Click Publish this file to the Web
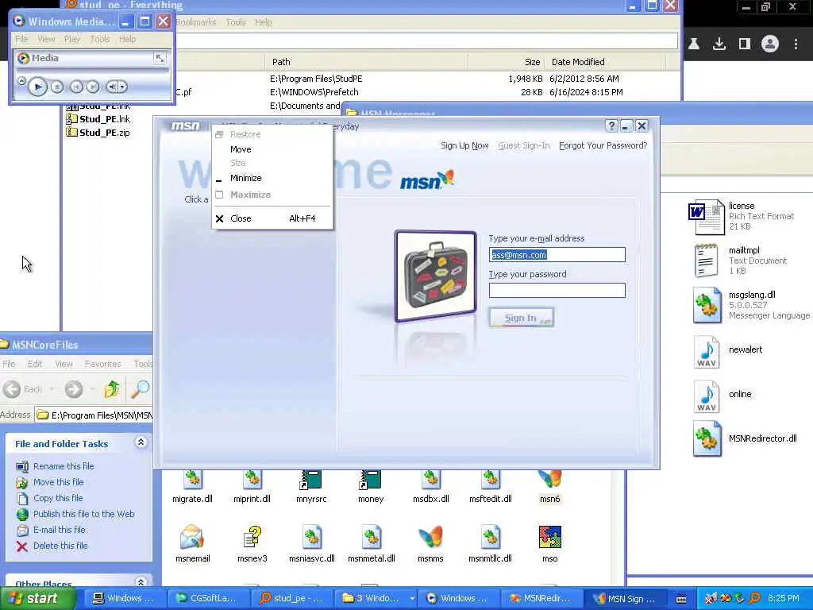The image size is (813, 610). tap(83, 514)
